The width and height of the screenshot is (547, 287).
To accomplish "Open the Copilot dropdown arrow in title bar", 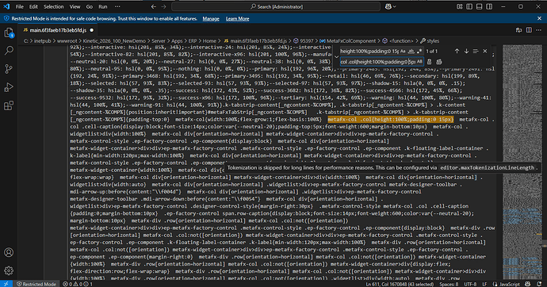I will pos(395,6).
